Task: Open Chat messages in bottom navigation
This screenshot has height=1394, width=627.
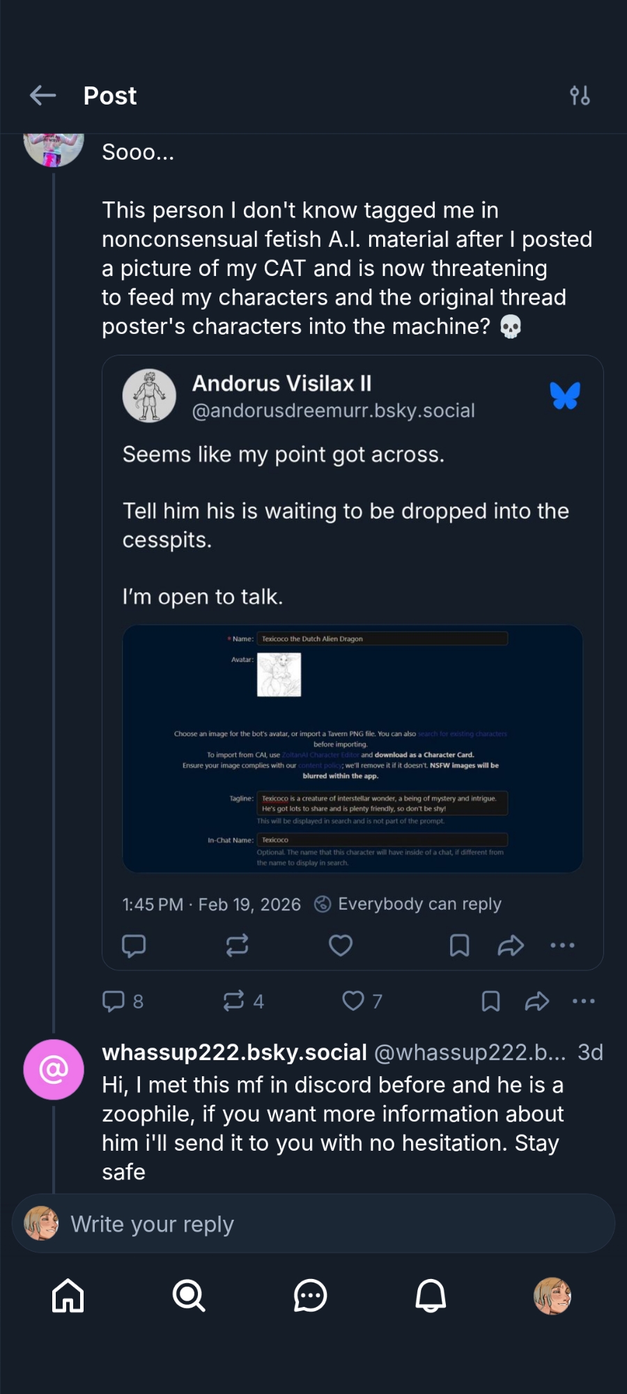Action: click(310, 1296)
